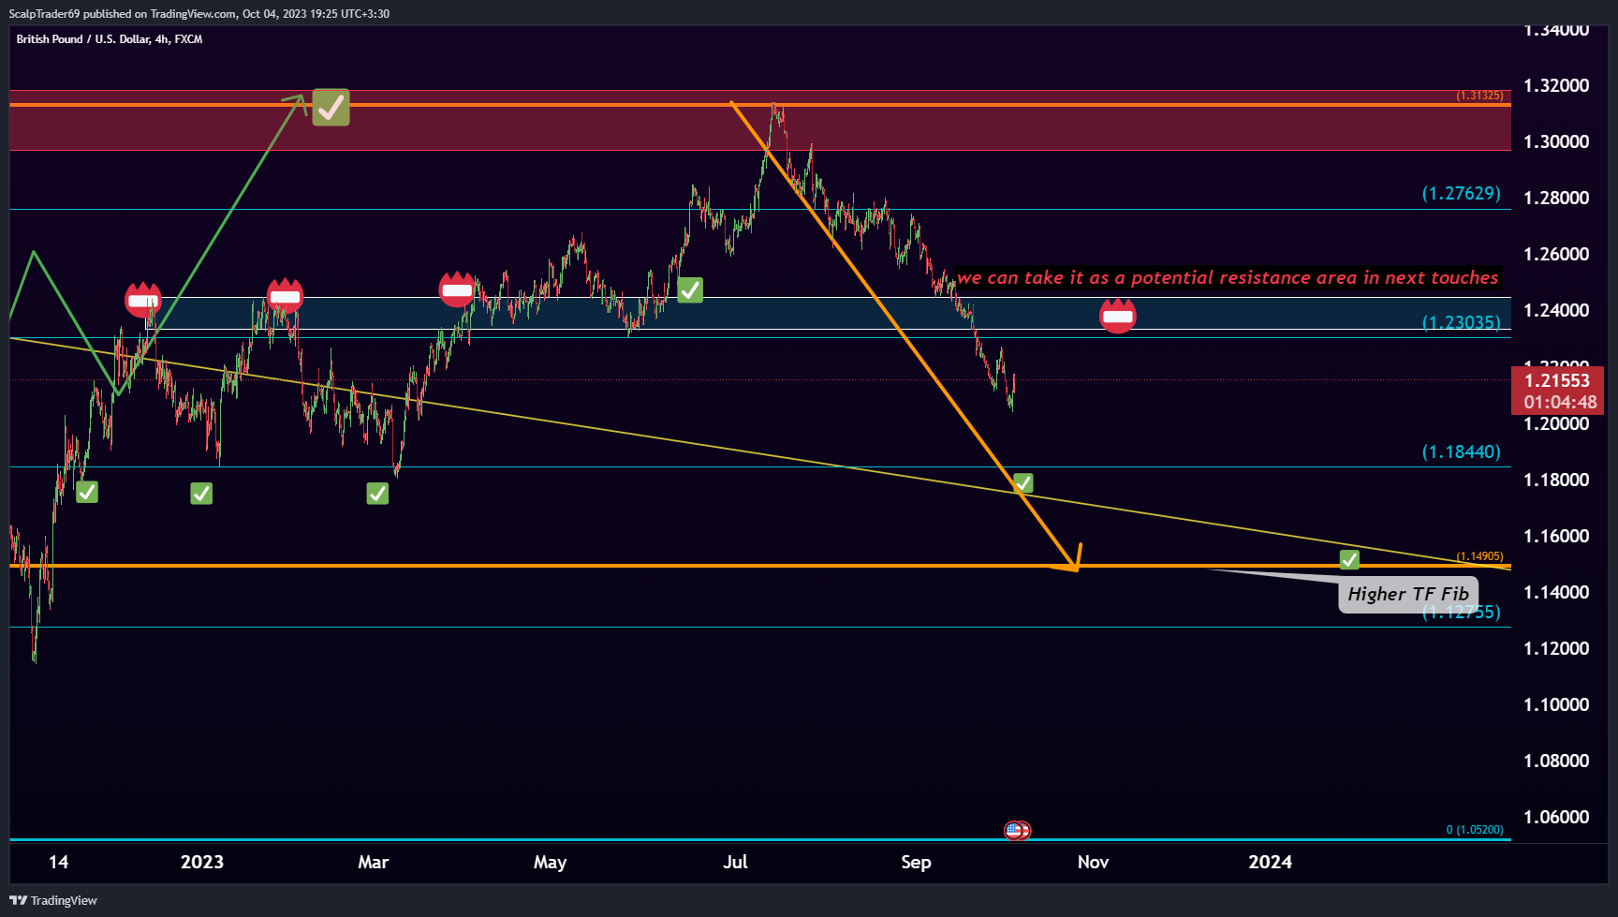The image size is (1618, 917).
Task: Click 1.18000 on the price axis
Action: [1556, 480]
